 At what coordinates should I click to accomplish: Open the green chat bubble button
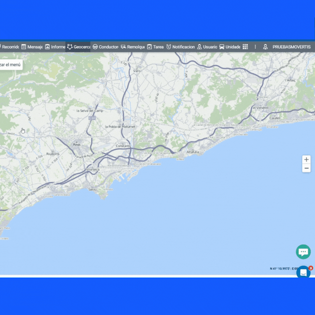pyautogui.click(x=303, y=252)
